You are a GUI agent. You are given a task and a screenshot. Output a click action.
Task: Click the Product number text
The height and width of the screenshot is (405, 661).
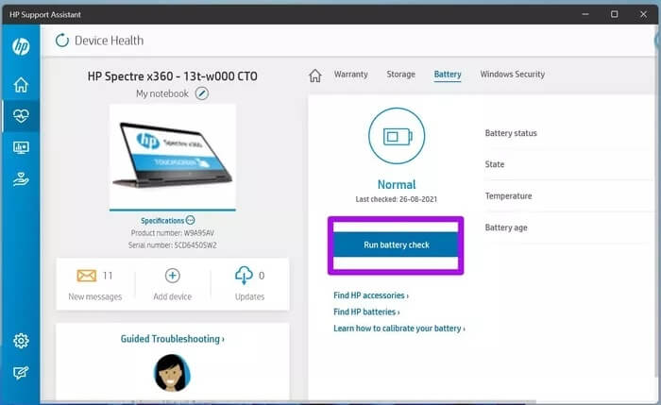click(173, 233)
